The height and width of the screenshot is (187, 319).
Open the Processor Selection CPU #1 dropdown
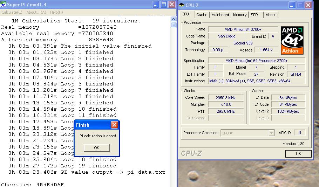tap(247, 133)
